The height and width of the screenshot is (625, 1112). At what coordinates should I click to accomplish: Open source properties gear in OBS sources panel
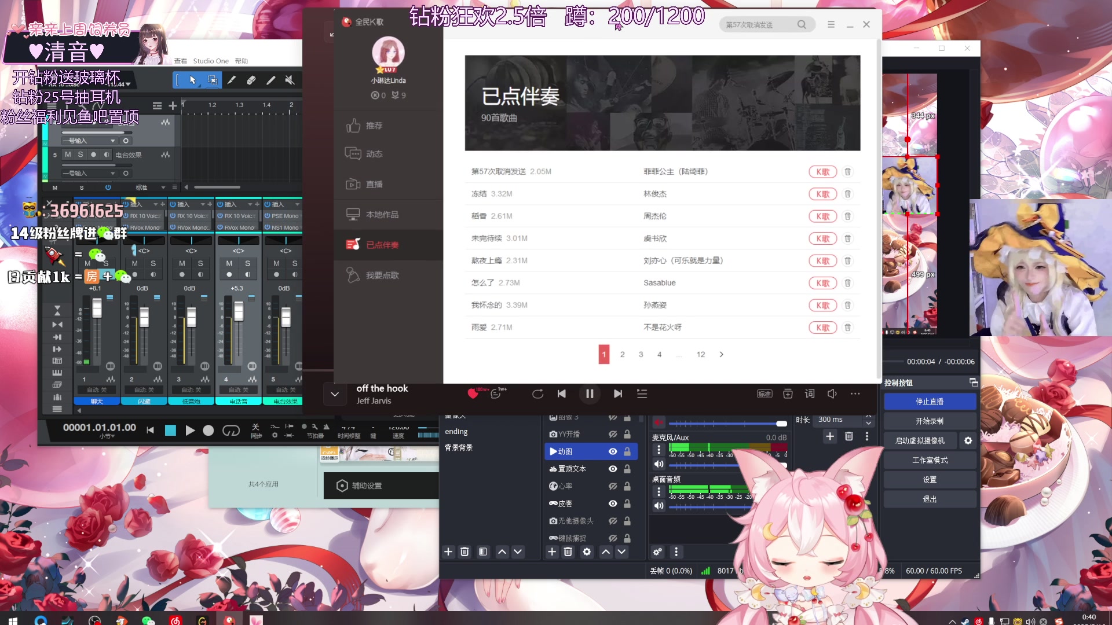pyautogui.click(x=587, y=552)
